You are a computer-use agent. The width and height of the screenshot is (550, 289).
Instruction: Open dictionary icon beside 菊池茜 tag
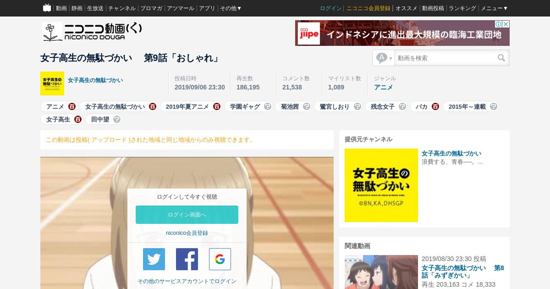307,106
